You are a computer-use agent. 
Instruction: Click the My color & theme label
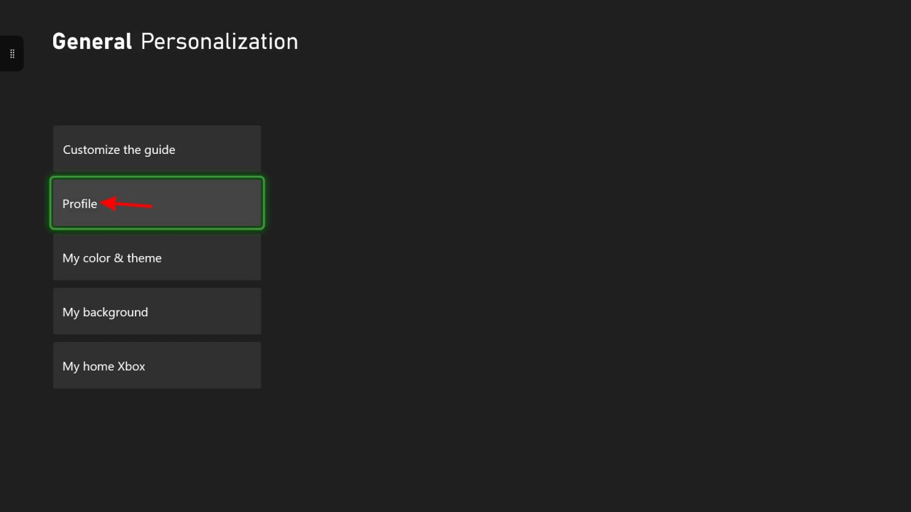tap(112, 257)
